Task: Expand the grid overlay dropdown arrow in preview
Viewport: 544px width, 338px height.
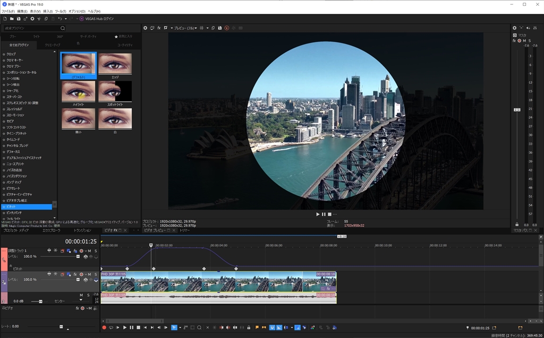Action: [x=207, y=28]
